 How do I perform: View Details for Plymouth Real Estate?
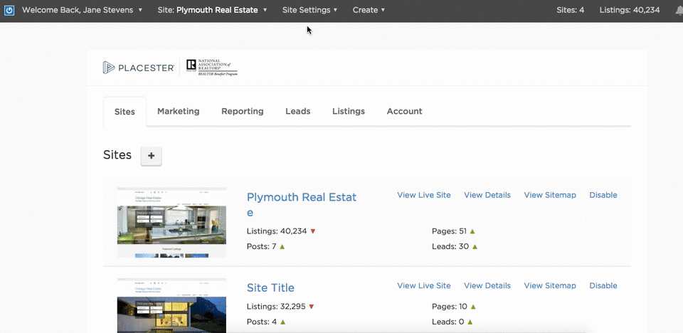pos(487,195)
